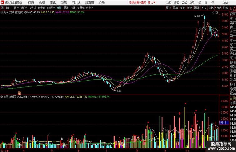Click the 游客 guest account label

(x=226, y=2)
